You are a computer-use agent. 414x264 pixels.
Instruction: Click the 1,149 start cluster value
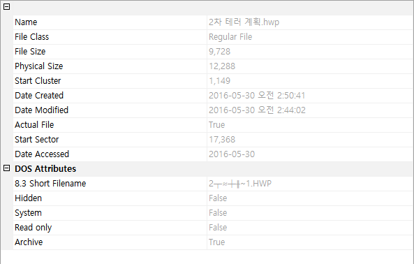pos(219,81)
